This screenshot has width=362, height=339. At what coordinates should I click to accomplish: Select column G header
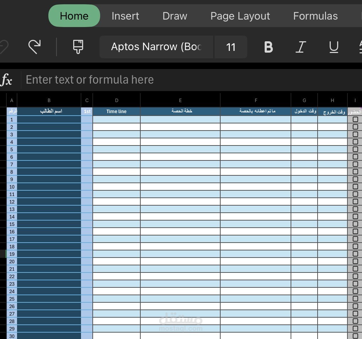click(304, 100)
